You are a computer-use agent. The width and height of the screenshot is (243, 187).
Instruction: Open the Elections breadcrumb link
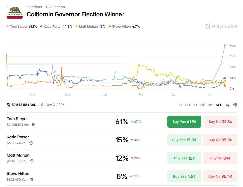34,7
